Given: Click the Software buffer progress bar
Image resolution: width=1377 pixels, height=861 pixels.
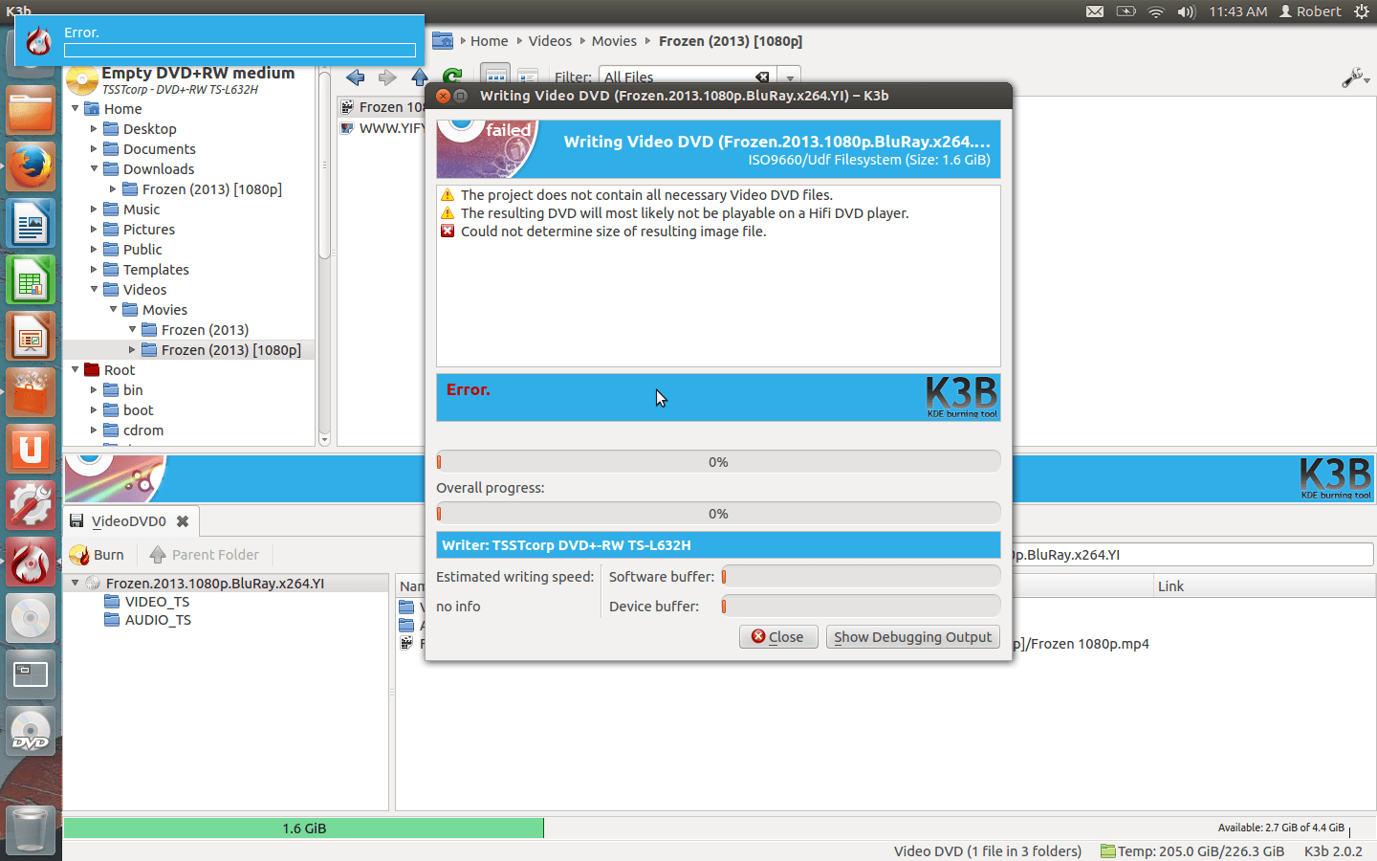Looking at the screenshot, I should [x=861, y=577].
